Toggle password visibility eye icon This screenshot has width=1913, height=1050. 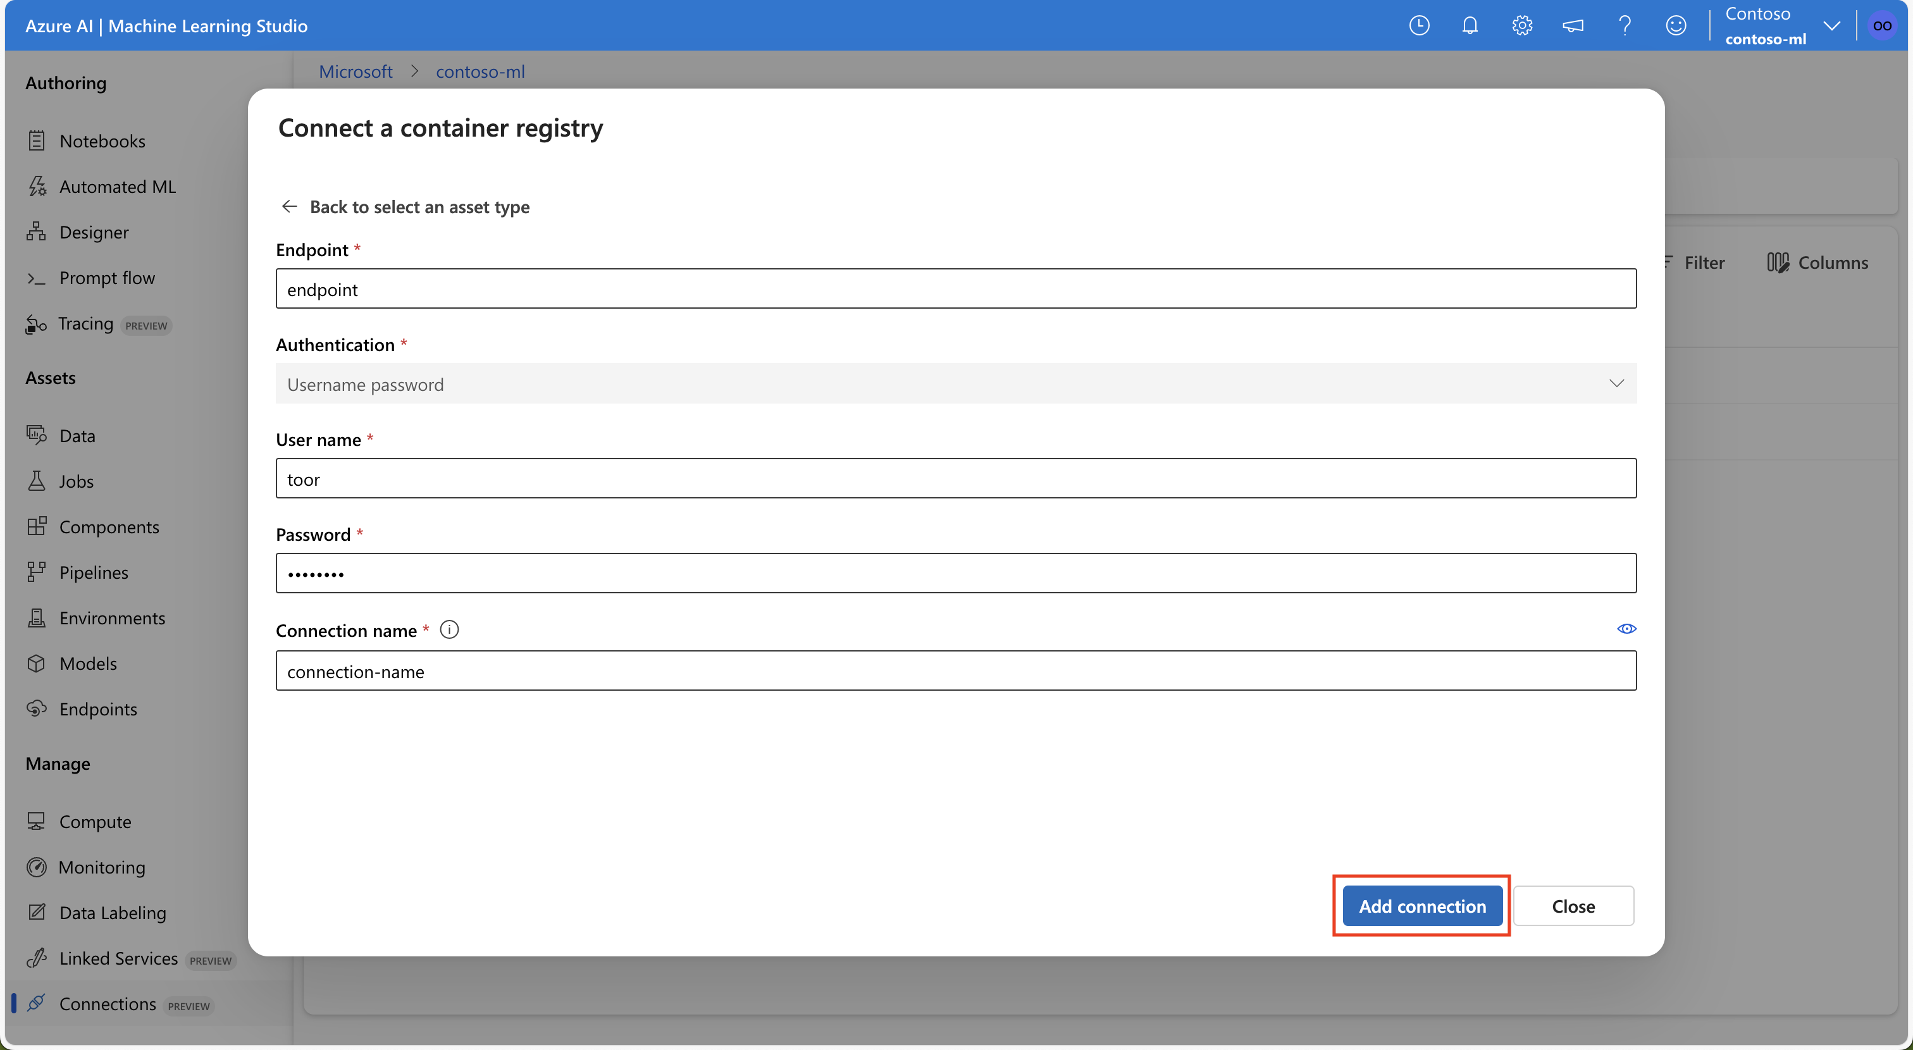click(1626, 629)
